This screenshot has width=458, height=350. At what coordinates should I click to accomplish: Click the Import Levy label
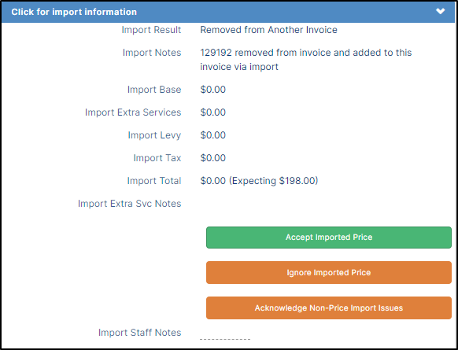(x=154, y=135)
